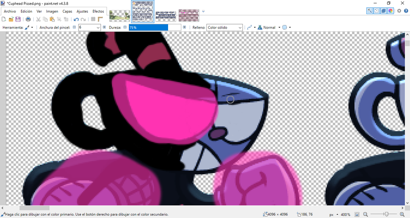The width and height of the screenshot is (410, 218).
Task: Print the current image
Action: [28, 19]
